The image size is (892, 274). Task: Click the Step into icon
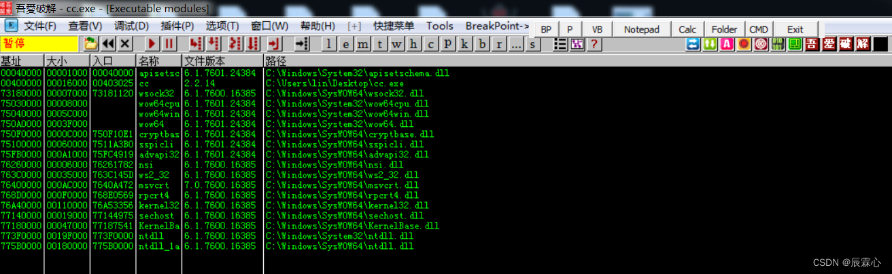click(x=196, y=44)
